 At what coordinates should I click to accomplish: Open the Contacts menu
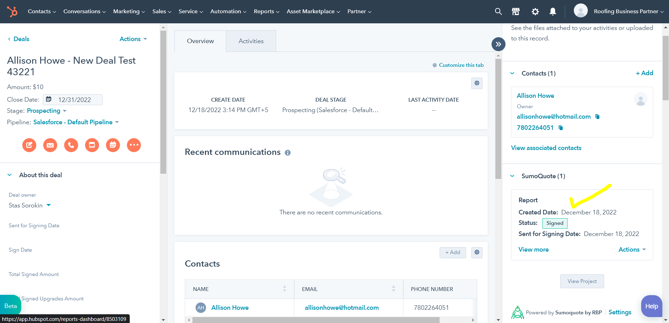pos(42,11)
